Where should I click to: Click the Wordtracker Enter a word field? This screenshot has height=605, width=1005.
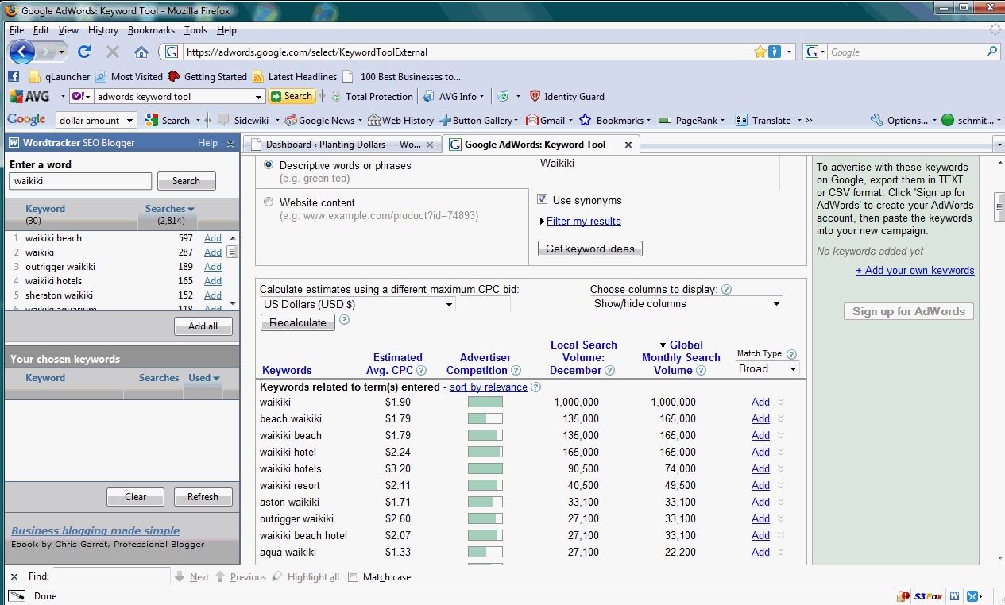(x=80, y=181)
